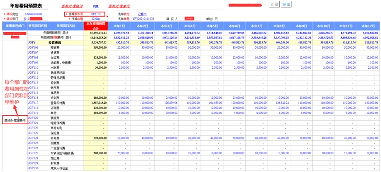The height and width of the screenshot is (172, 381).
Task: Select the 表单单号 YFY20210101076 value
Action: 143,18
